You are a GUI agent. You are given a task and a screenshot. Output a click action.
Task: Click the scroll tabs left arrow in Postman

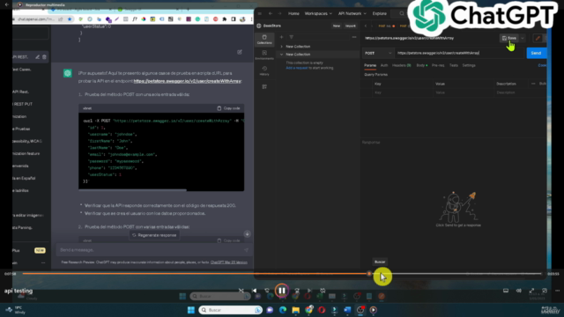point(366,26)
